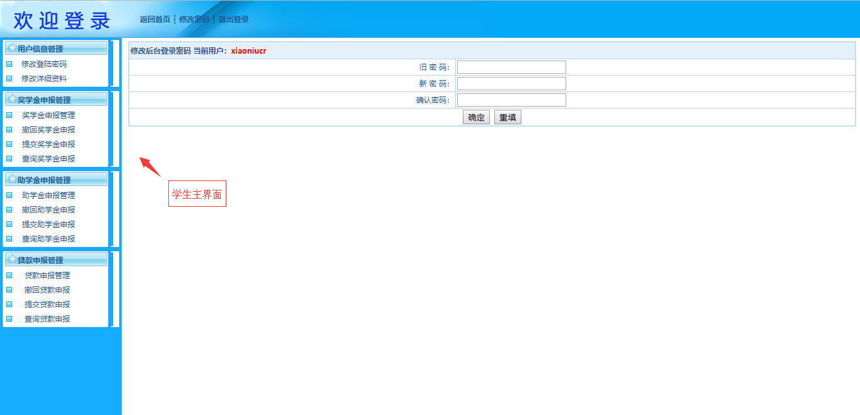Click the bullet icon beside 查询奖学金申报
The image size is (860, 415).
(9, 159)
